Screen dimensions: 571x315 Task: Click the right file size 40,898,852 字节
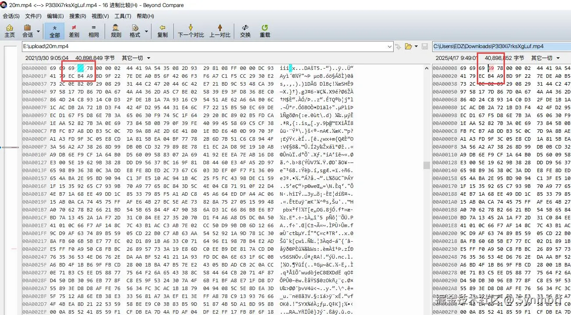(504, 58)
